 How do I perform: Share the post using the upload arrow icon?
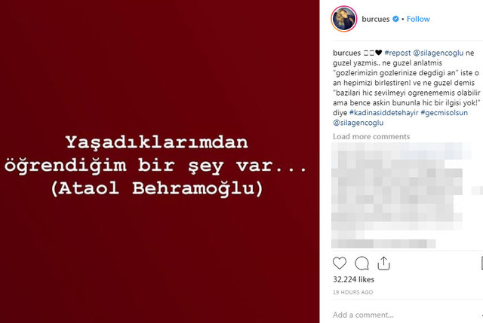point(383,264)
